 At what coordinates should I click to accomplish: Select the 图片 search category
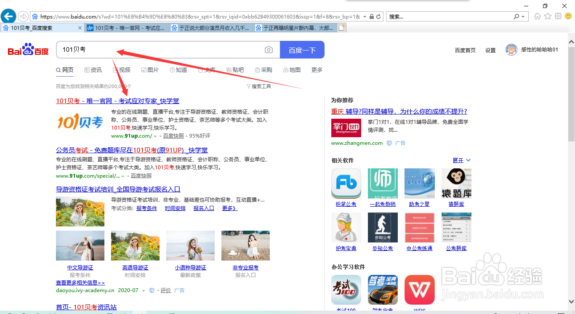[150, 70]
